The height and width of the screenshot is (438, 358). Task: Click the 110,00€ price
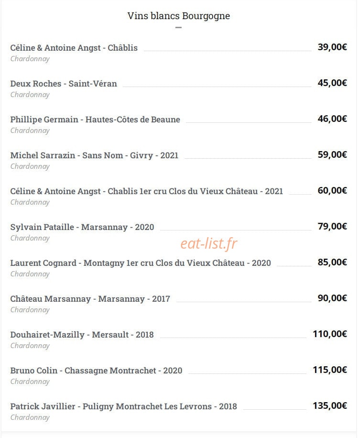click(x=330, y=334)
